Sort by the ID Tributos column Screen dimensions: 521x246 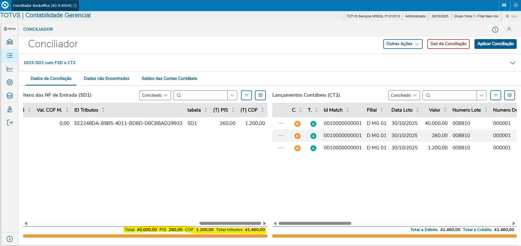pos(103,110)
